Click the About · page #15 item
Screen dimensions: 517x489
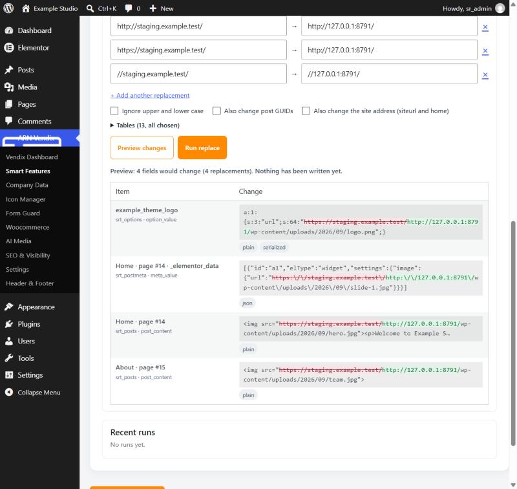(x=140, y=367)
